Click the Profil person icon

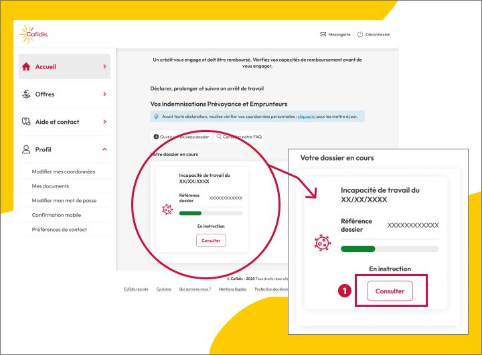point(27,149)
